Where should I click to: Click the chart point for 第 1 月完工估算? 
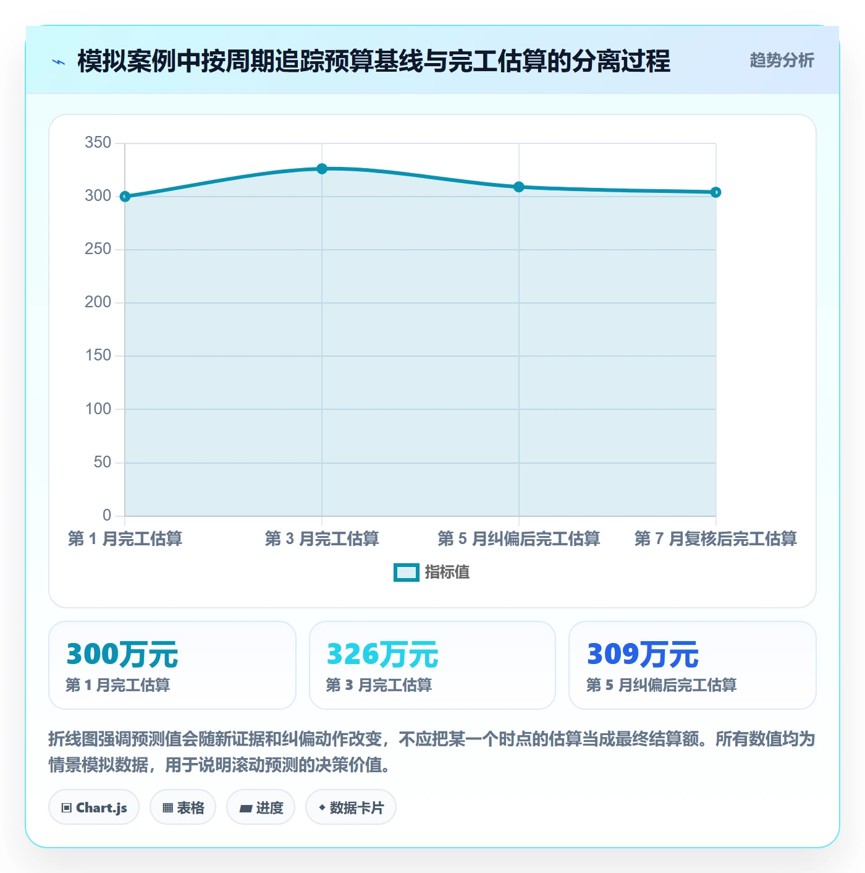[x=125, y=197]
